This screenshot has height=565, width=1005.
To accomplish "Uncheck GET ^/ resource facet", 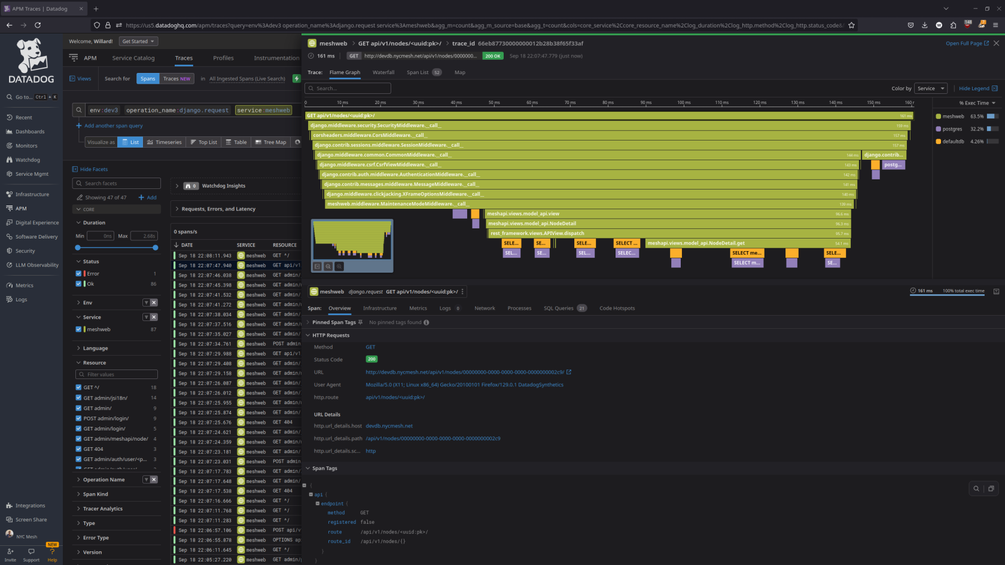I will tap(78, 387).
